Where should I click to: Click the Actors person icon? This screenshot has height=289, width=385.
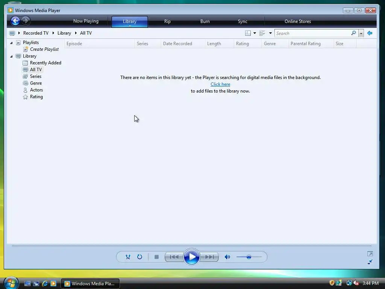tap(25, 90)
